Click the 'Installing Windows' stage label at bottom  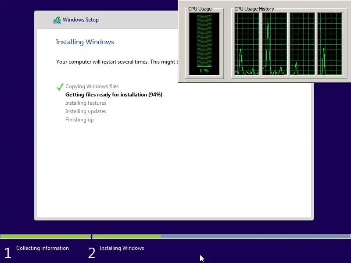click(x=122, y=248)
